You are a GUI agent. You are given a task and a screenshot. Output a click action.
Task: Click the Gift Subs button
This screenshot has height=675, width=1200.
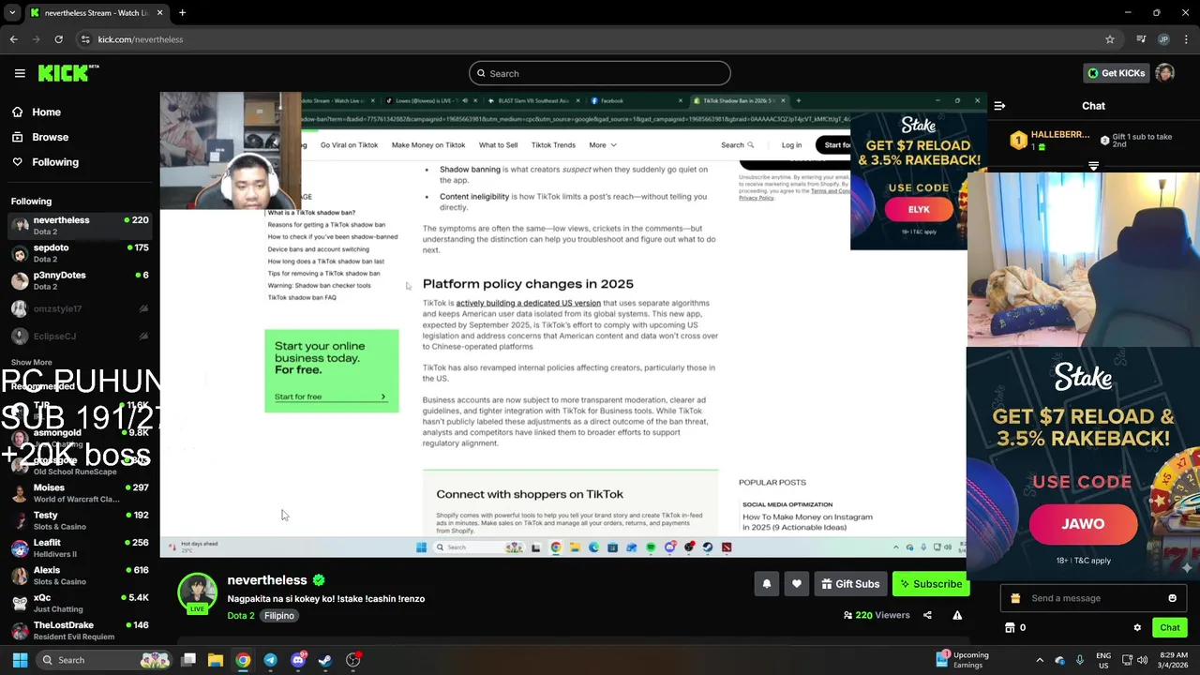[850, 584]
